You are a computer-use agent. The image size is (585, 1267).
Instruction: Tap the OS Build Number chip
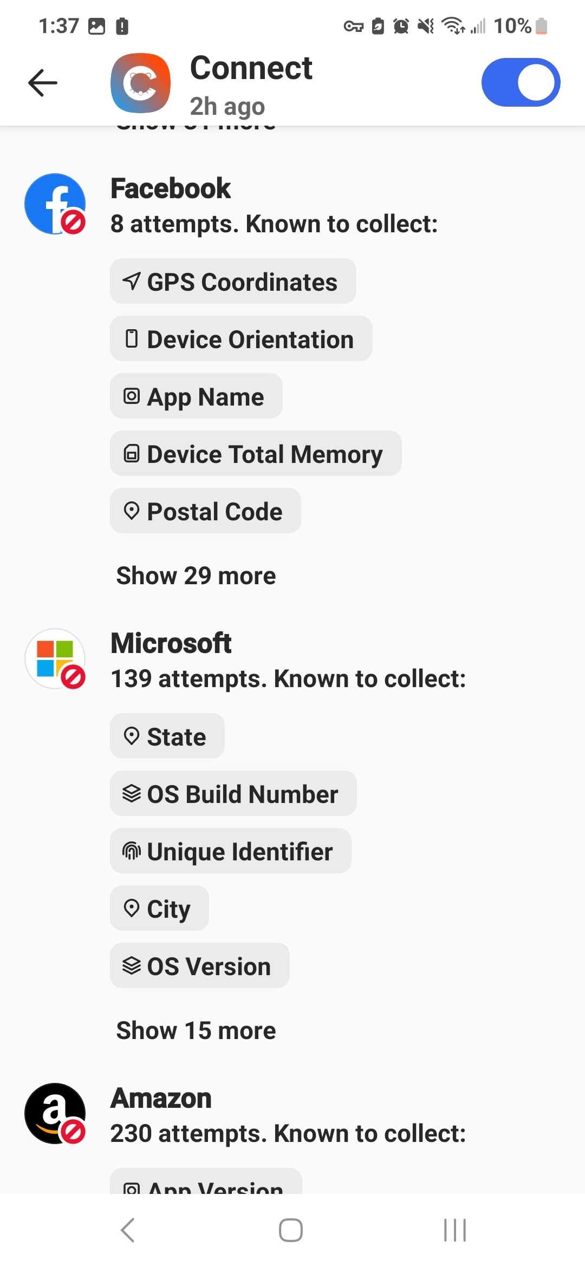[233, 794]
